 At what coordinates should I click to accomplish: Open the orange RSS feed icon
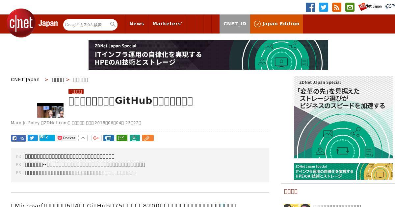337,7
